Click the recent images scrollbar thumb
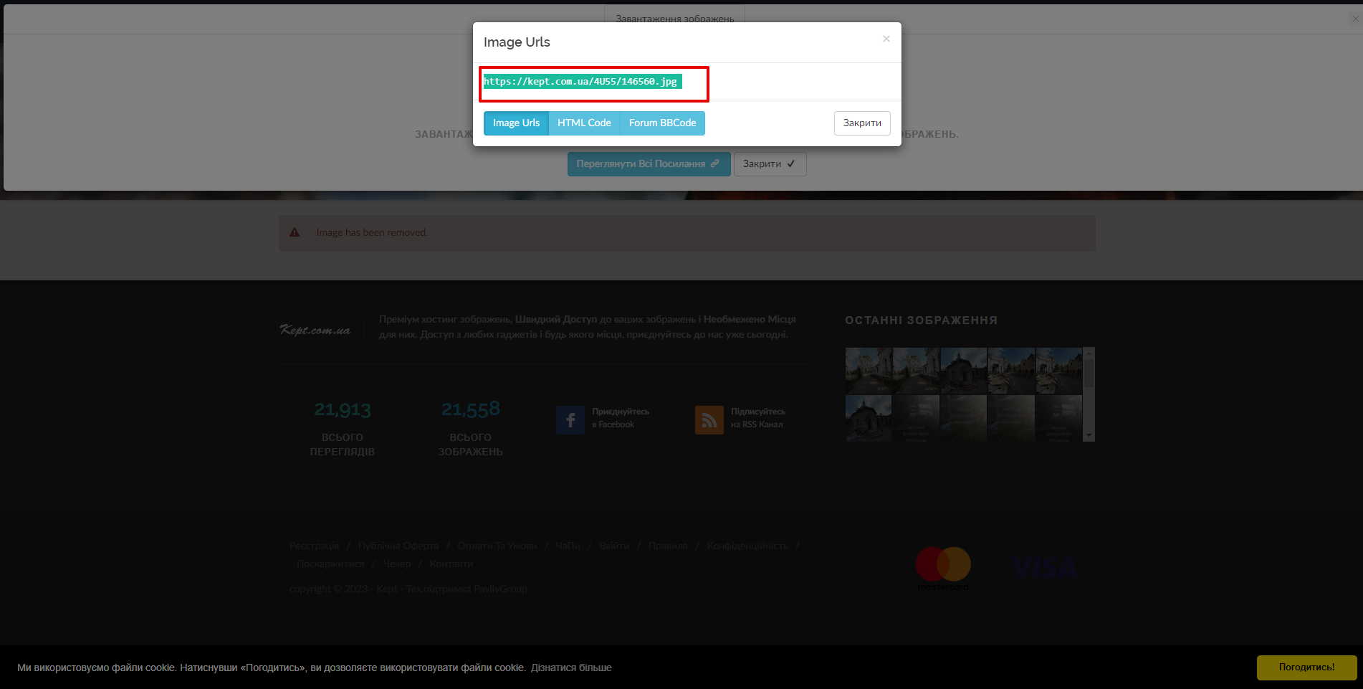This screenshot has width=1363, height=689. click(x=1089, y=373)
